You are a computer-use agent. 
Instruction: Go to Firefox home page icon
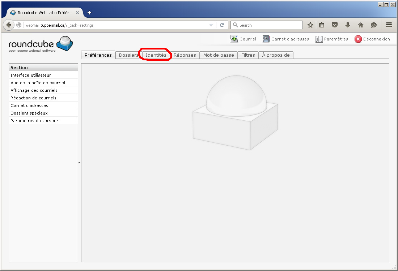pyautogui.click(x=360, y=25)
